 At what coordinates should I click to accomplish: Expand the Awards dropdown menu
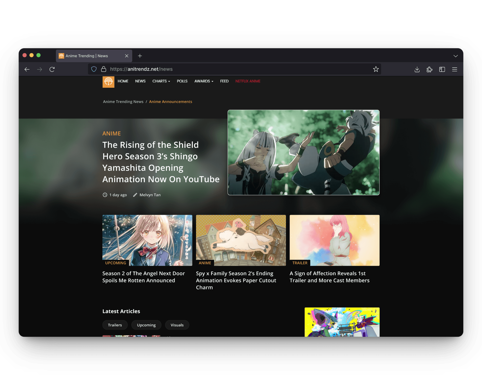[x=204, y=81]
